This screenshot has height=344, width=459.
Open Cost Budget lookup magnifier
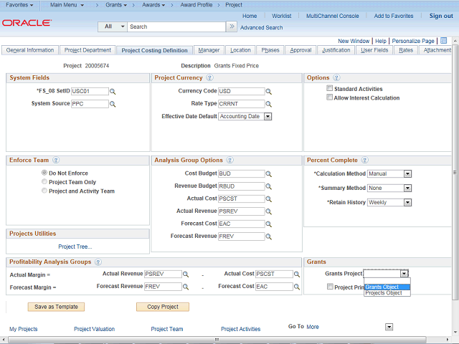click(269, 173)
